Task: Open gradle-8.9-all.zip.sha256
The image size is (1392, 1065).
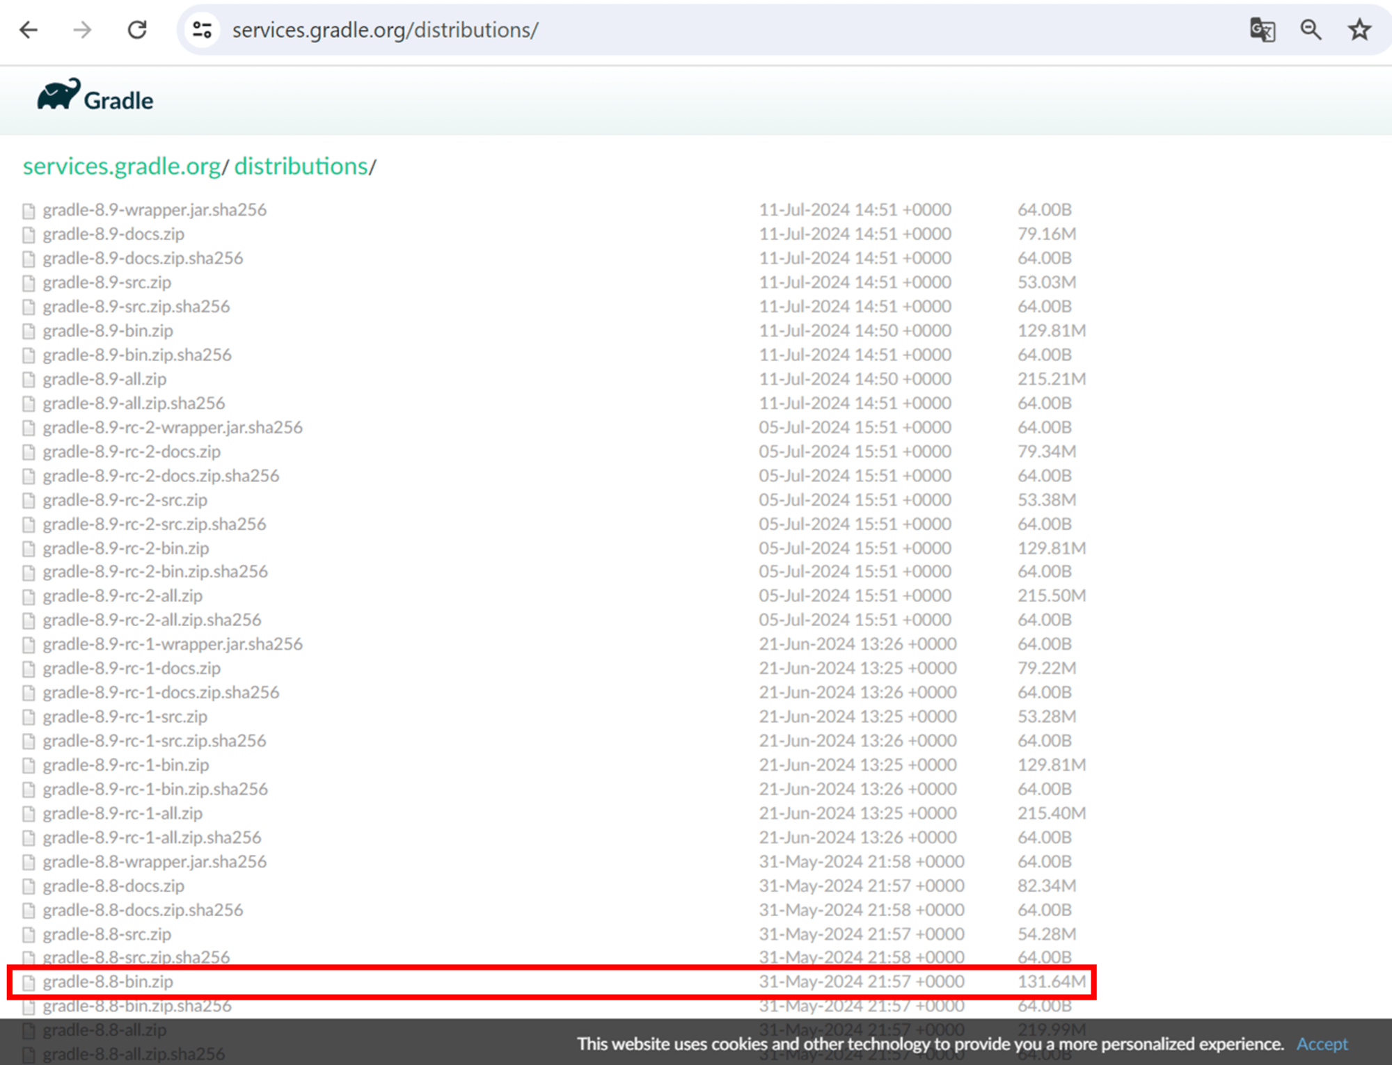Action: click(134, 403)
